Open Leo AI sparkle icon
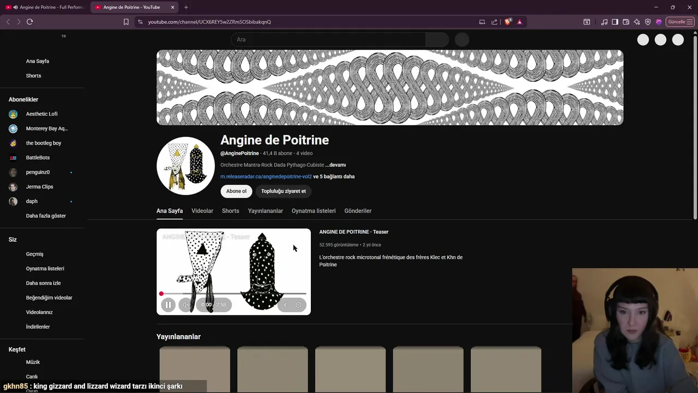The width and height of the screenshot is (698, 393). point(637,22)
